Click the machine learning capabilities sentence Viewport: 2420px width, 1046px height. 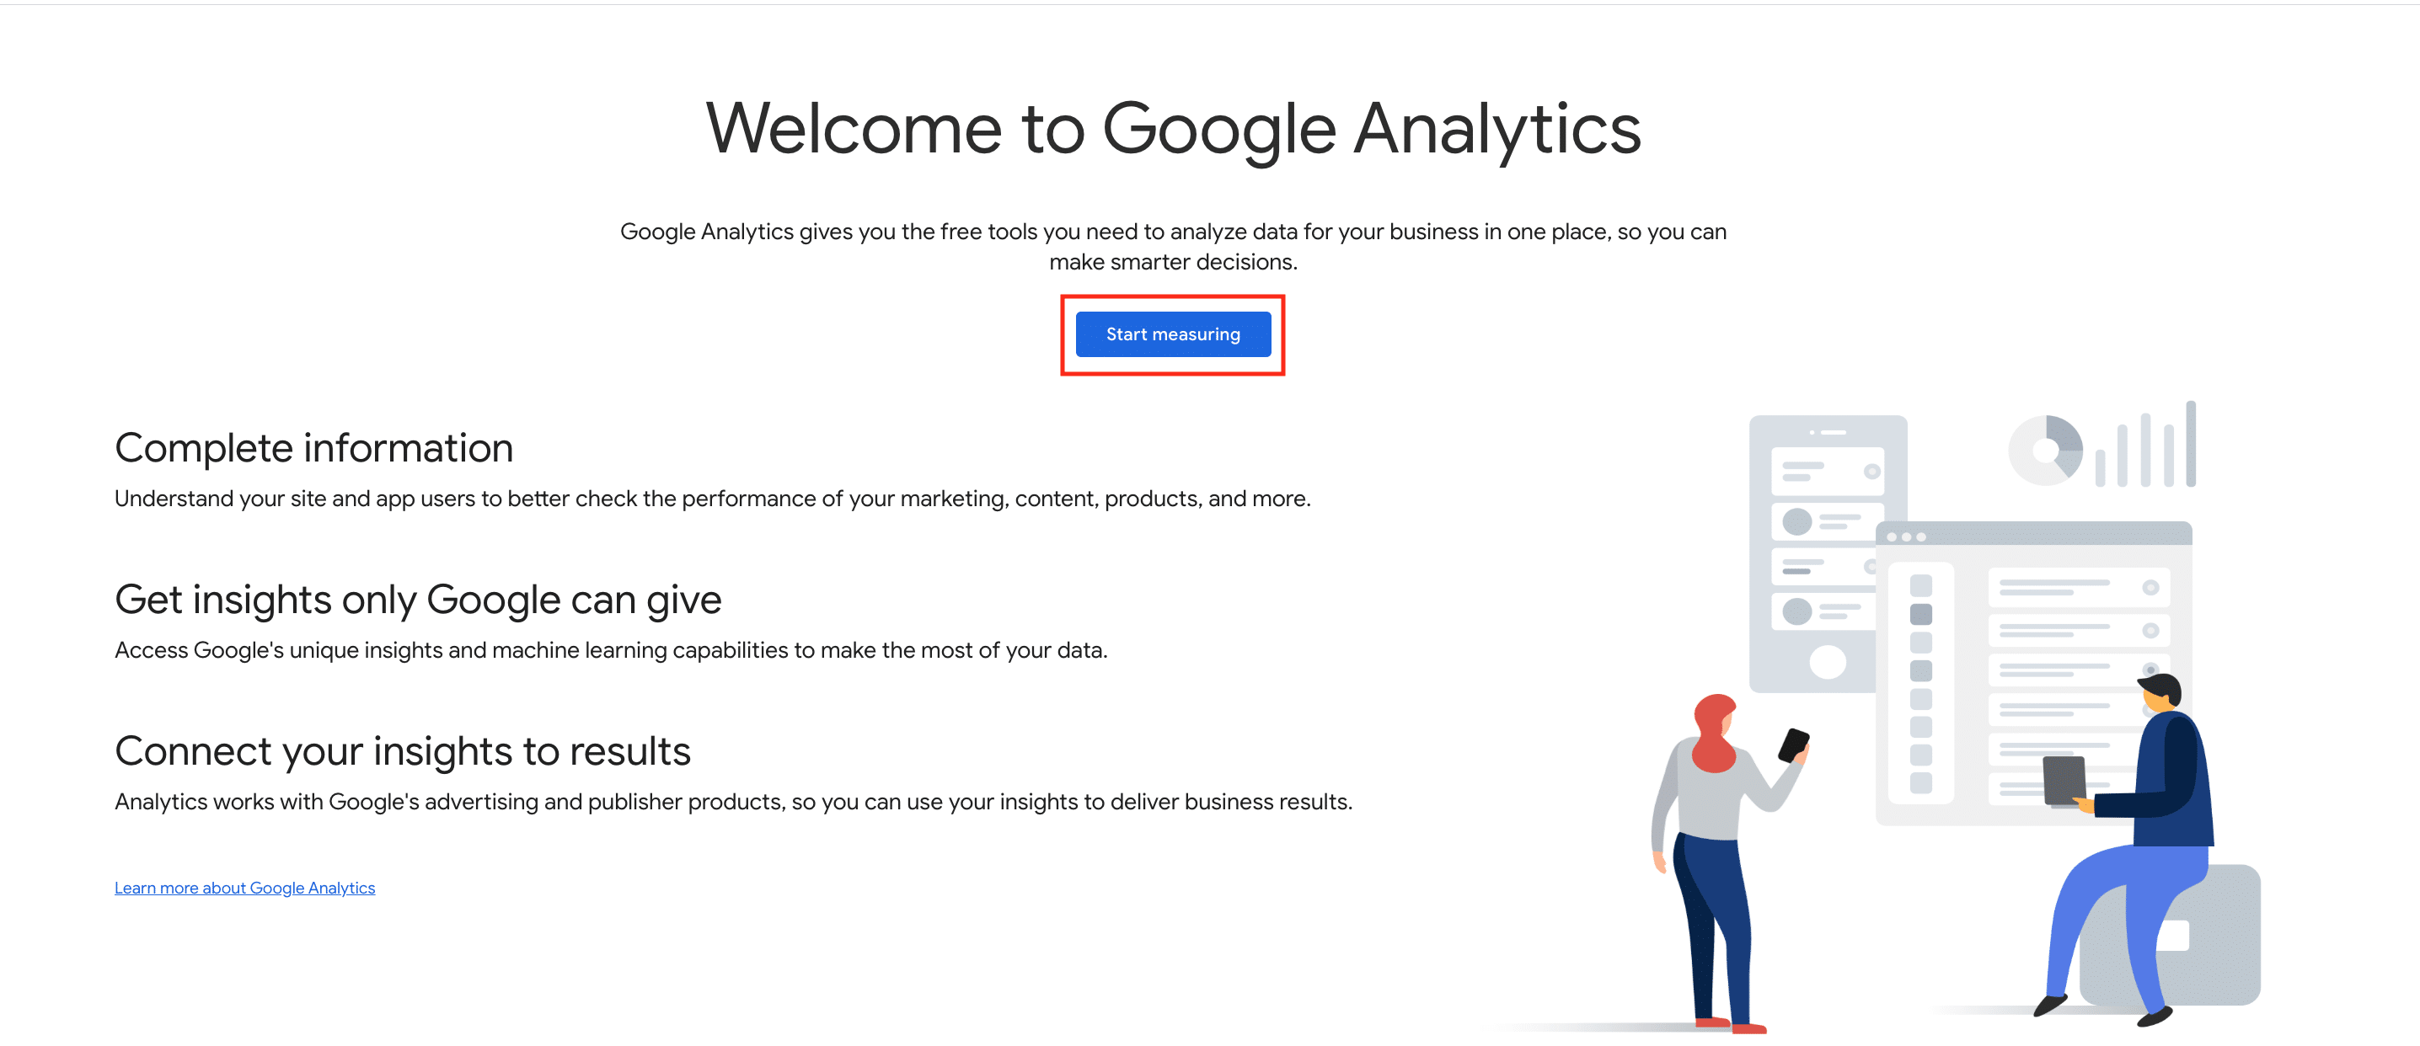611,650
